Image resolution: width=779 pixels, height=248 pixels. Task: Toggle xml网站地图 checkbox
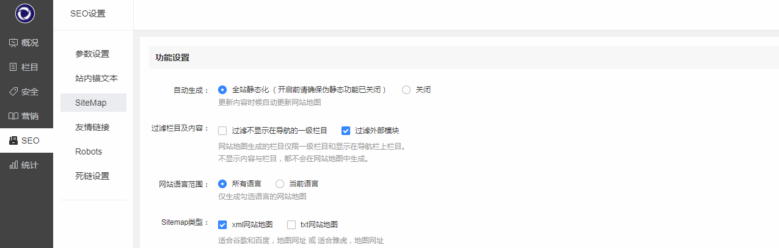pos(222,224)
